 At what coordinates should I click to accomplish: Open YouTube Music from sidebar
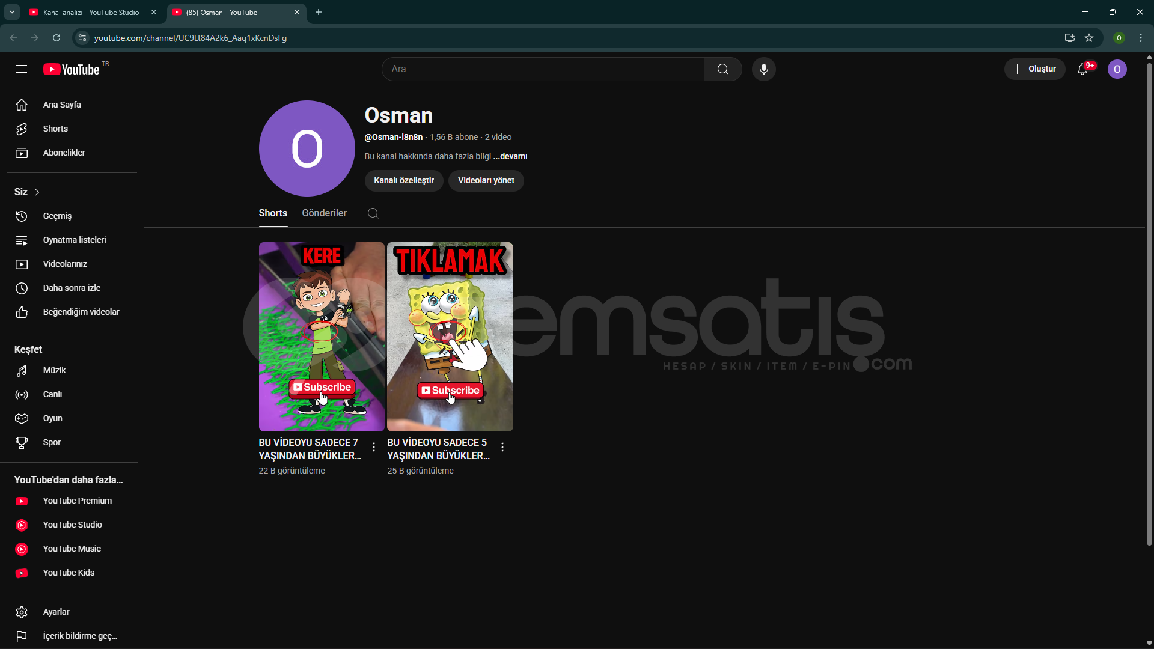[72, 549]
